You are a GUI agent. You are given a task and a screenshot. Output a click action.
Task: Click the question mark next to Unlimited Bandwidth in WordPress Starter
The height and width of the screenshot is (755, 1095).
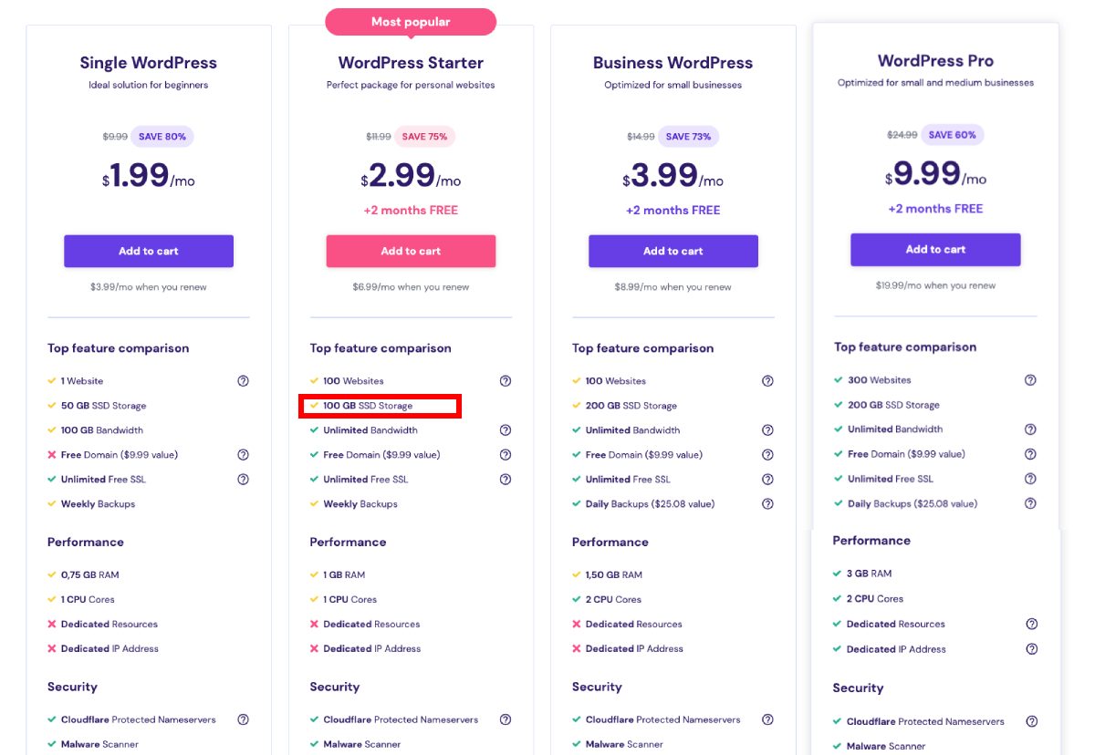coord(506,429)
